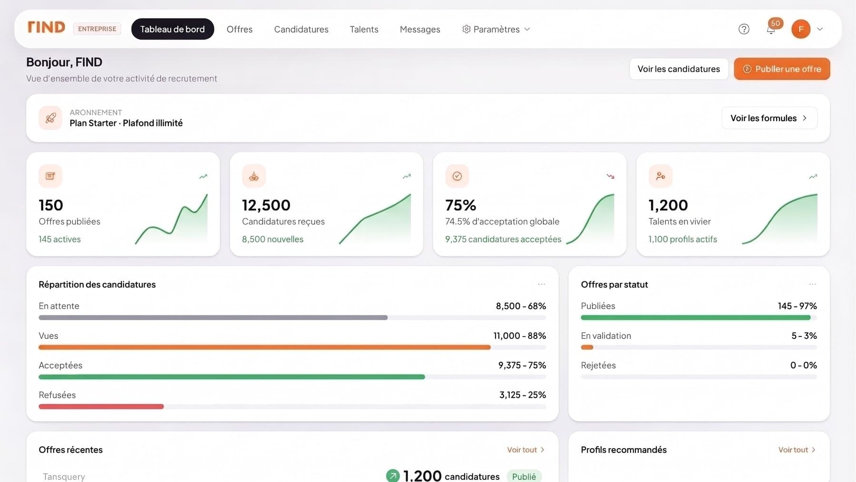Click the Offres publiées sparkline chart

pos(171,219)
